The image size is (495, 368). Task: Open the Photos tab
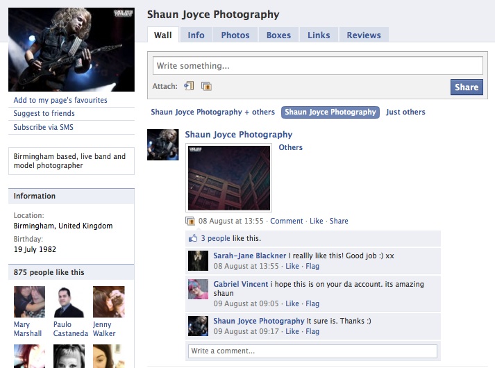click(235, 35)
